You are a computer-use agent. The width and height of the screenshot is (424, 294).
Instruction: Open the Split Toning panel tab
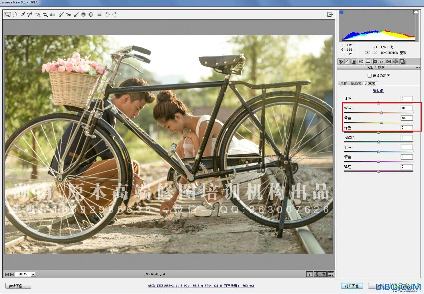pyautogui.click(x=368, y=62)
